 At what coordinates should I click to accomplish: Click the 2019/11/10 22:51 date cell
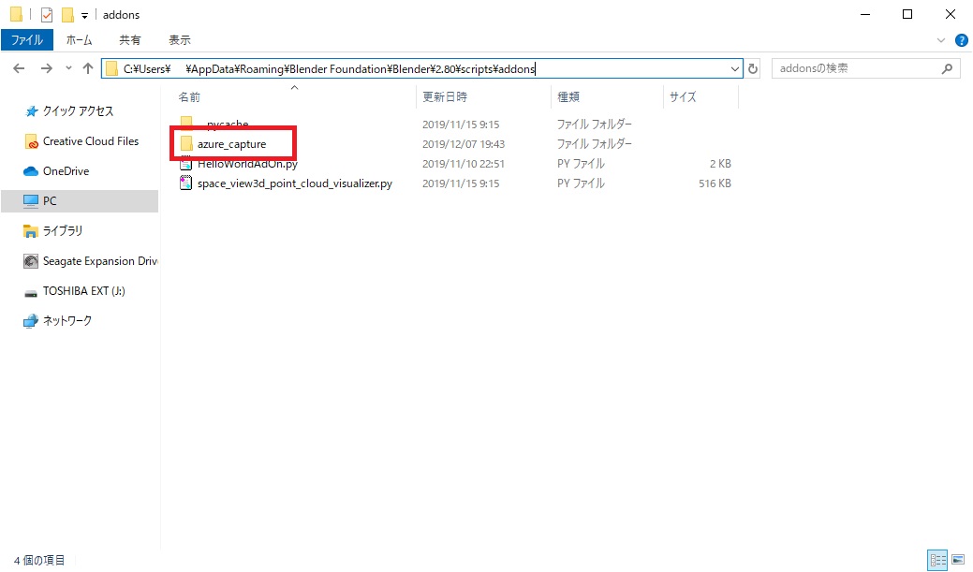[464, 164]
